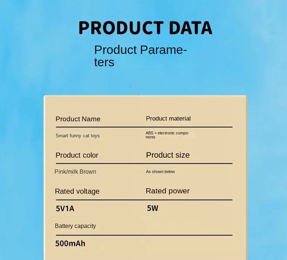The width and height of the screenshot is (287, 260).
Task: Select the Rated voltage label
Action: [77, 191]
